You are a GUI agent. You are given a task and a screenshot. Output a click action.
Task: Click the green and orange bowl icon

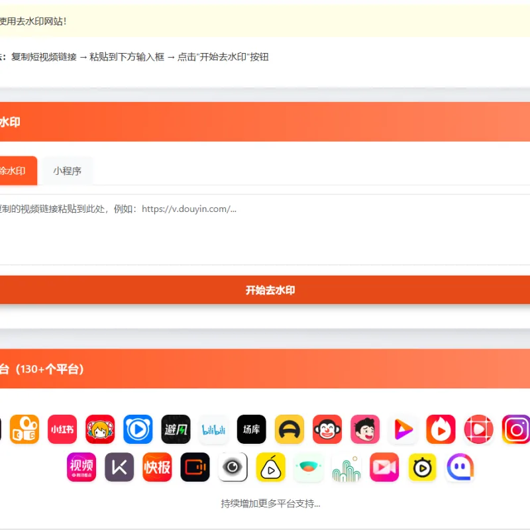pyautogui.click(x=309, y=467)
